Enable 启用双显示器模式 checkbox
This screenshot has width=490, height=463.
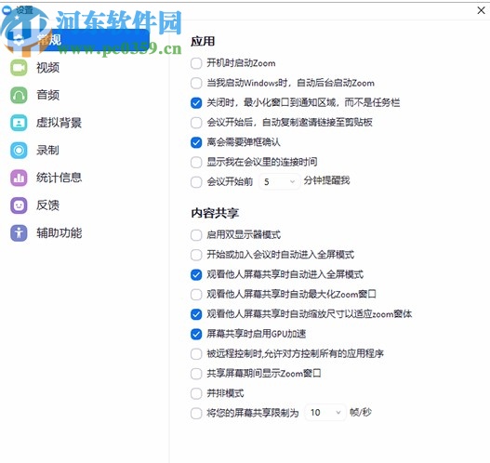[196, 235]
